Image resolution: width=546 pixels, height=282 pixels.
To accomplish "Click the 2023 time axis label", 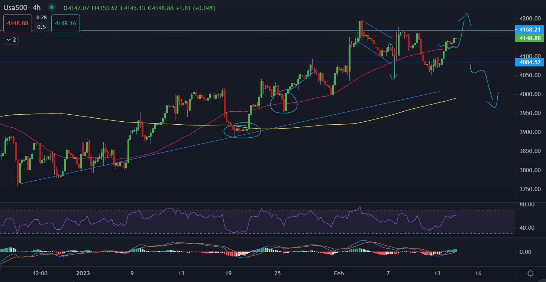I will [x=83, y=273].
